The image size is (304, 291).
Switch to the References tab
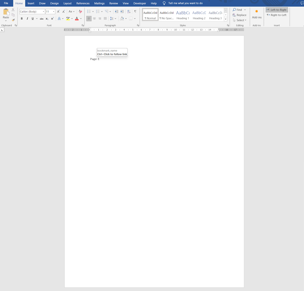(x=83, y=3)
